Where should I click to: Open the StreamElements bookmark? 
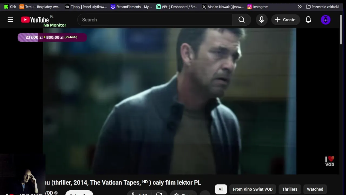pyautogui.click(x=131, y=7)
